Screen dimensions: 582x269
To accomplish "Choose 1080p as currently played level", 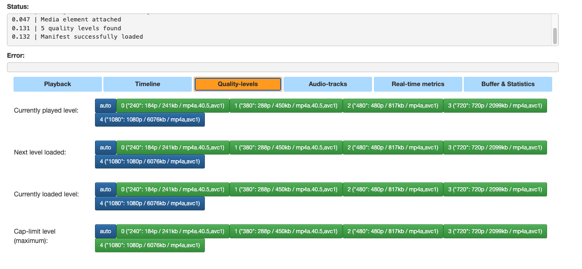I will click(x=149, y=120).
